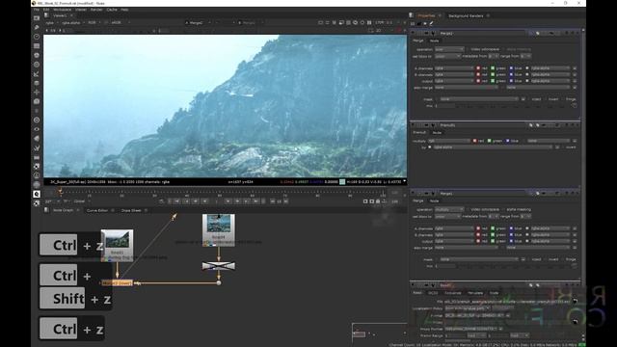
Task: Open viewer rgba channel dropdown
Action: (51, 23)
